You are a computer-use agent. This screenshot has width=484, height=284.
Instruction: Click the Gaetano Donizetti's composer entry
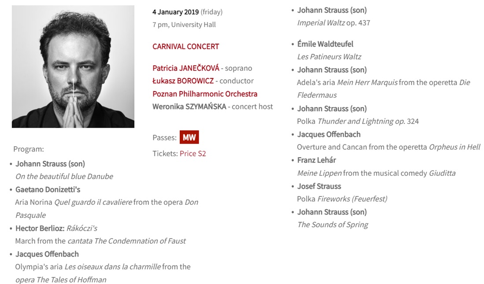pyautogui.click(x=48, y=190)
